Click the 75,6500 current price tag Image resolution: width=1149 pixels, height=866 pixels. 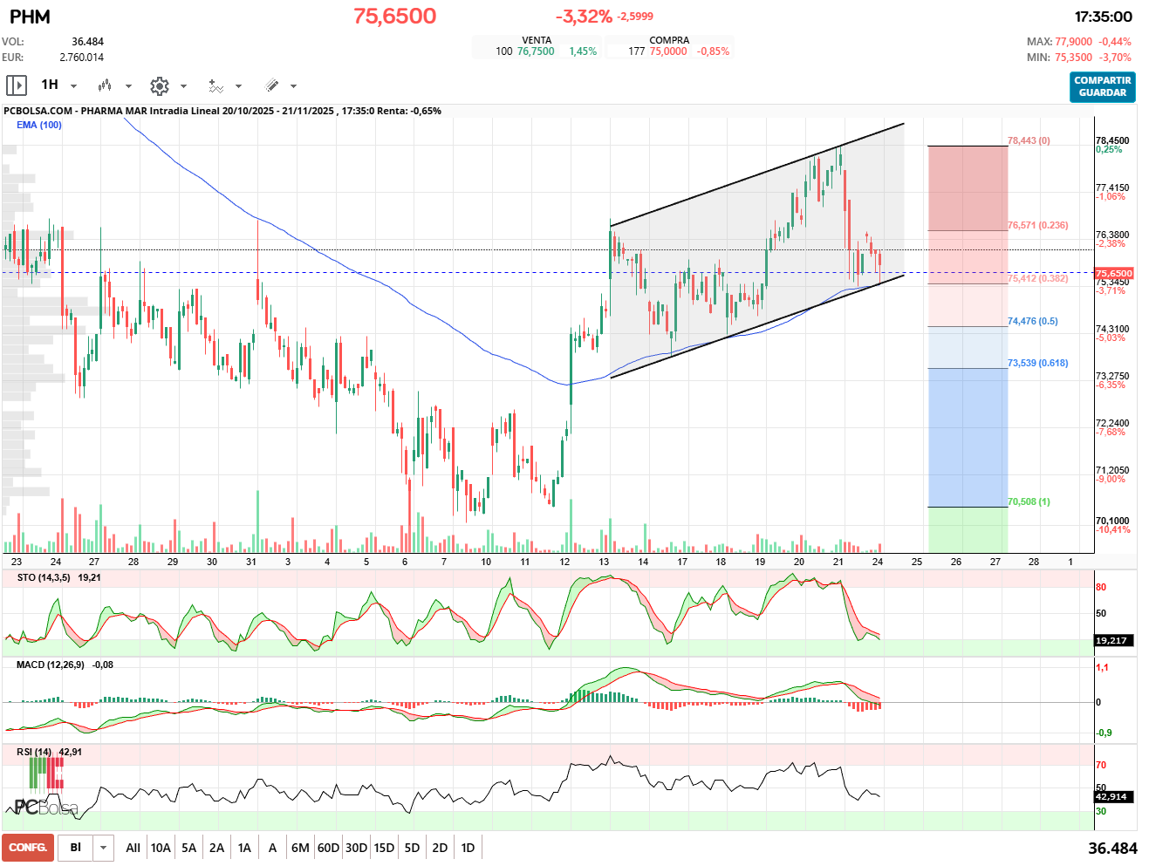point(1113,273)
